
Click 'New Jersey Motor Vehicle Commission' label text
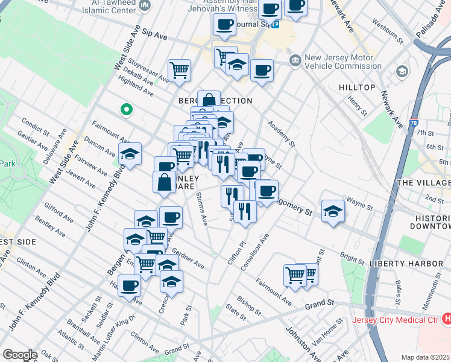(x=343, y=62)
